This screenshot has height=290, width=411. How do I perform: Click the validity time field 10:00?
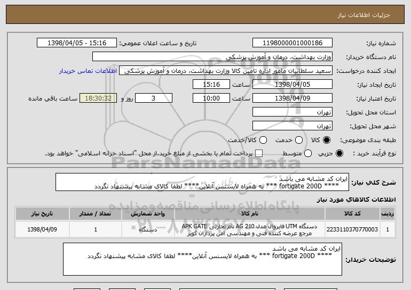(211, 98)
